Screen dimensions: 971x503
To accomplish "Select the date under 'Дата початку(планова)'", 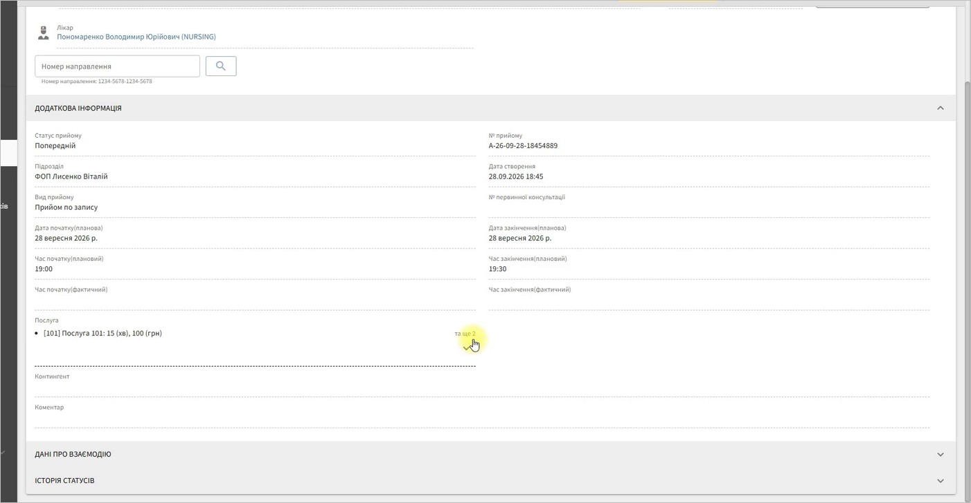I will click(x=66, y=238).
